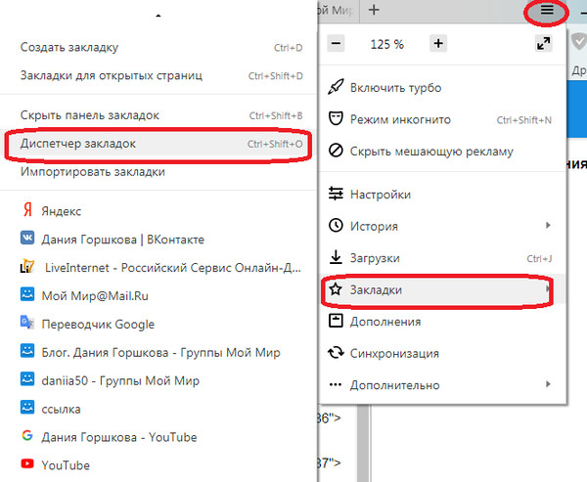The height and width of the screenshot is (482, 587).
Task: Click Google favicon of Дания Горшкова - YouTube
Action: click(x=27, y=436)
